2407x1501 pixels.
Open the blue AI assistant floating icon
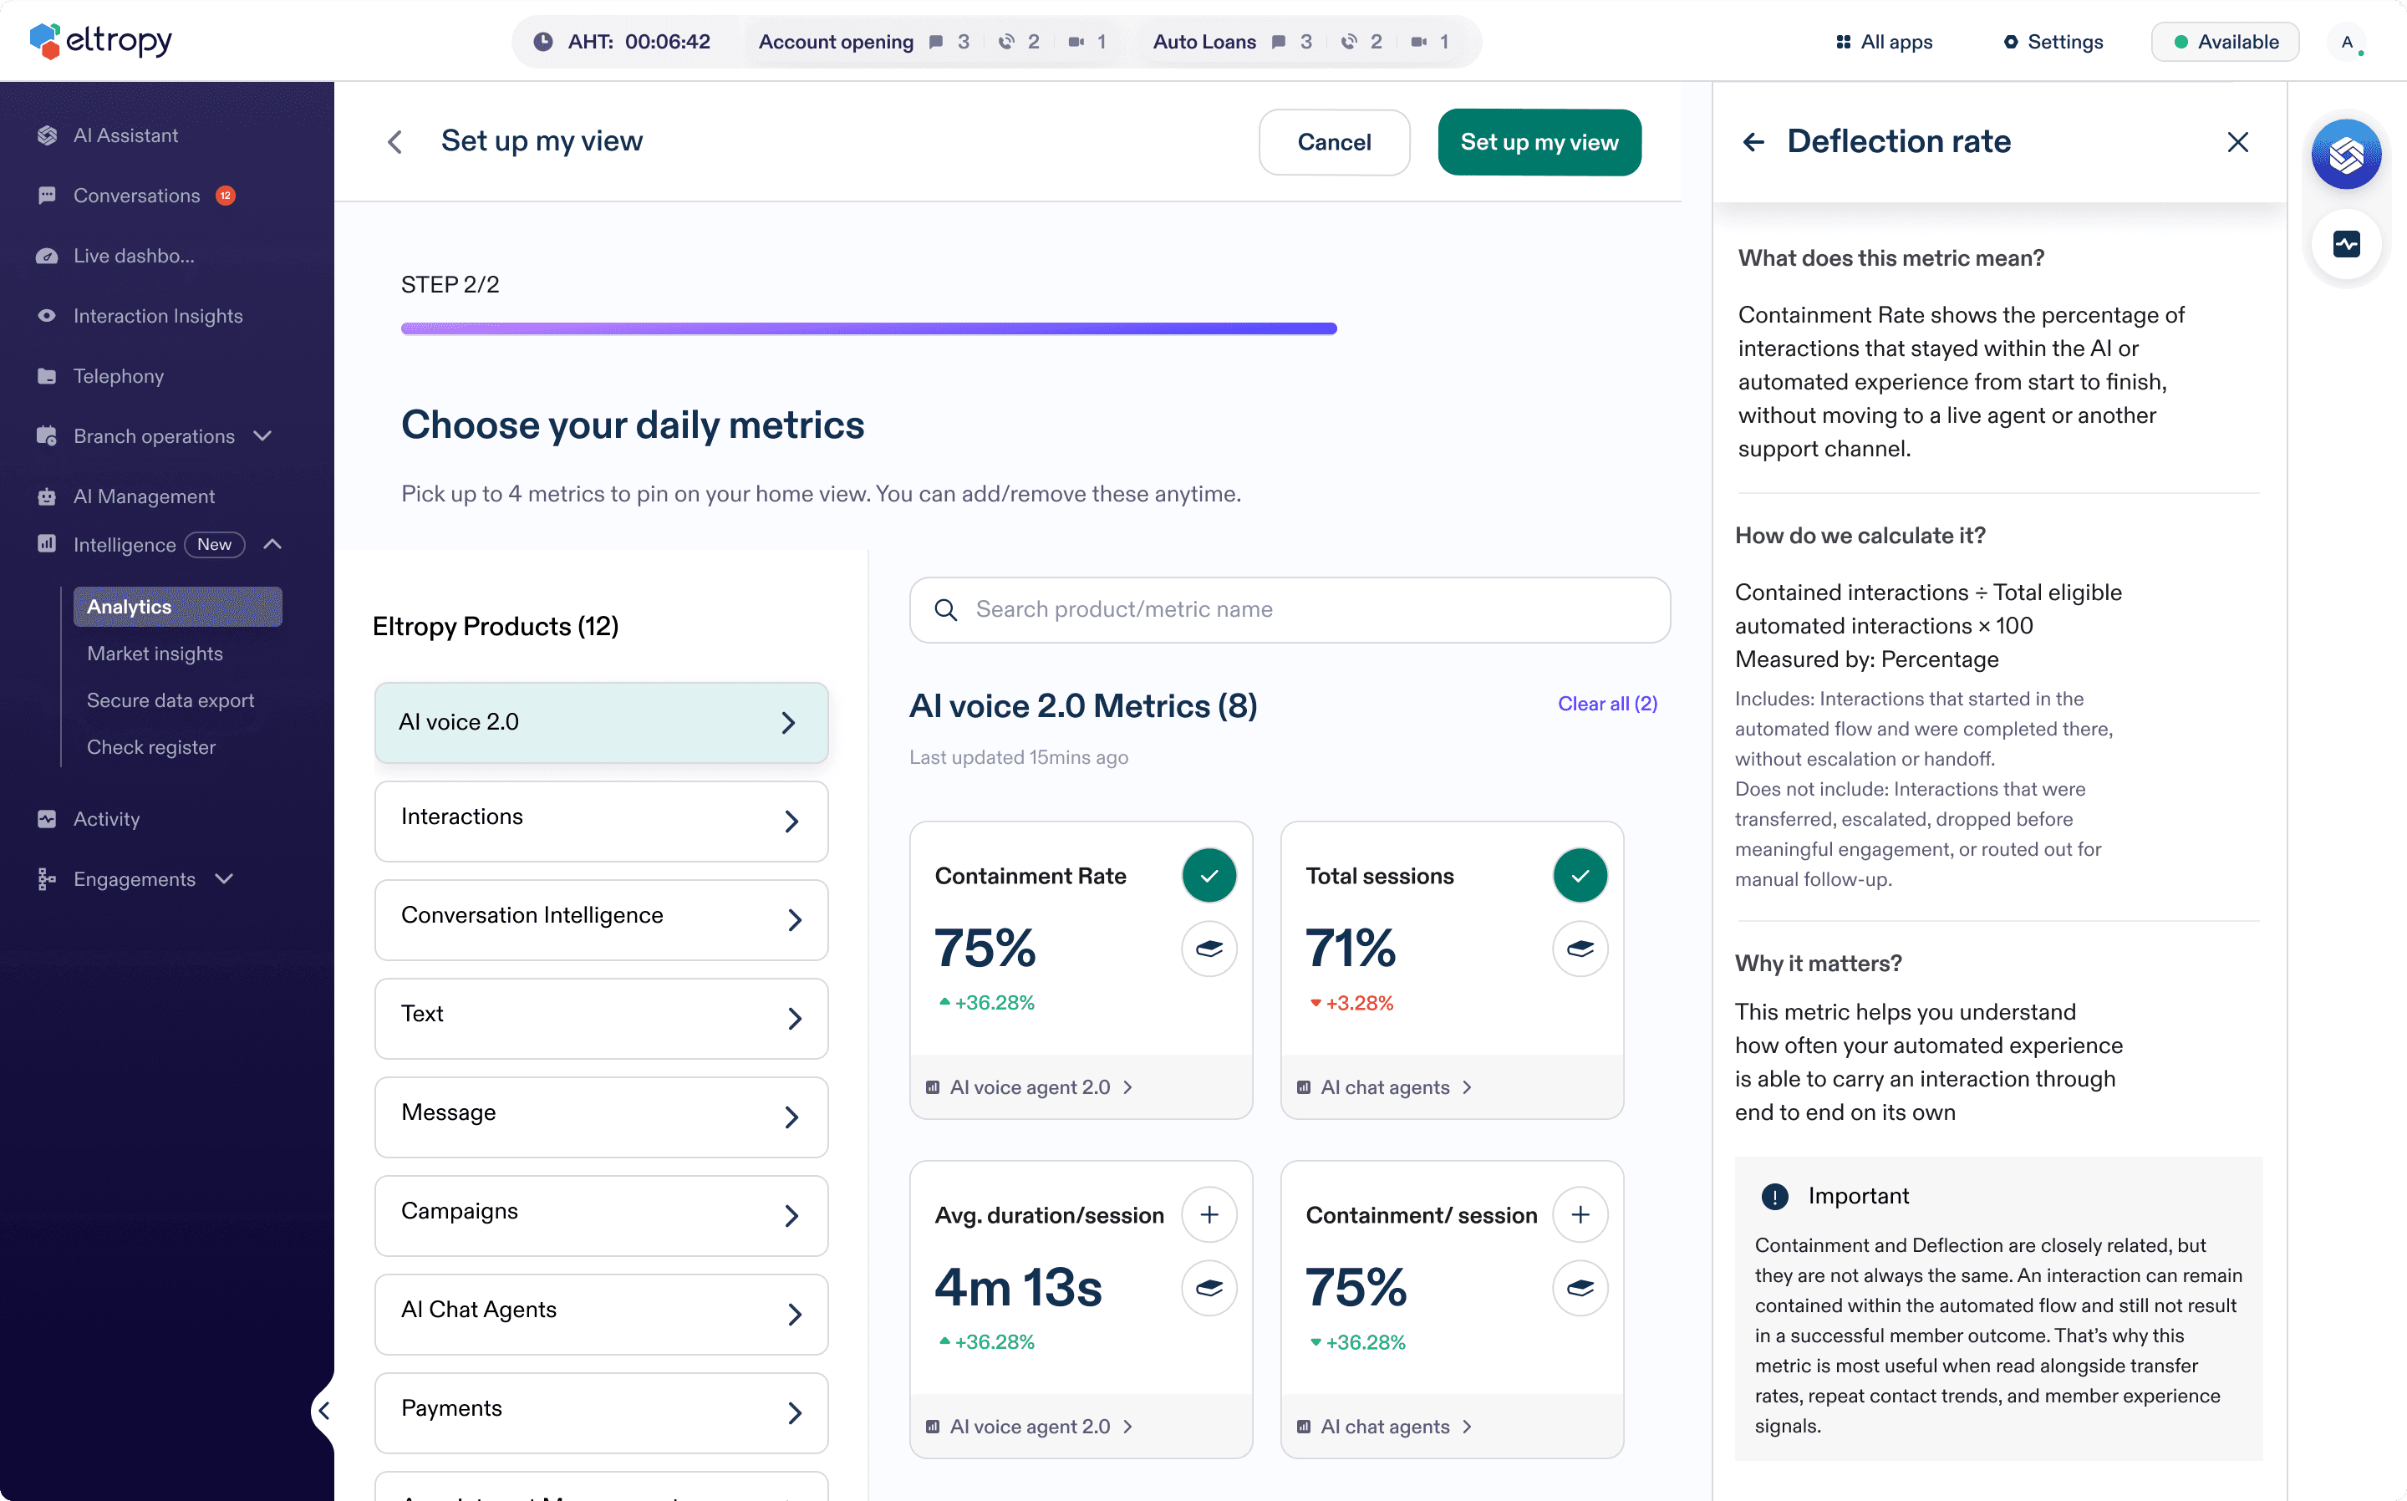coord(2347,154)
